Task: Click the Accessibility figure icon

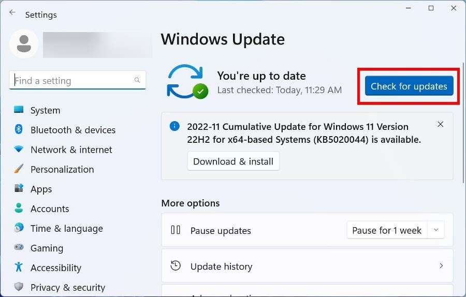Action: point(19,266)
